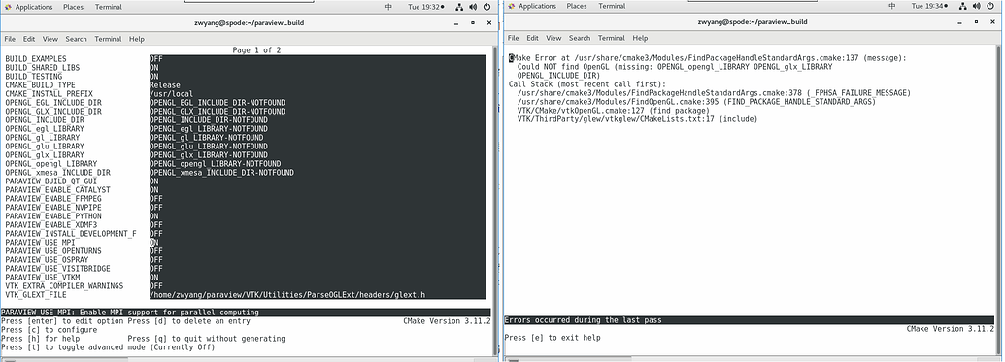The width and height of the screenshot is (1005, 362).
Task: Click the OPENGL_xmesa_INCLUDE_DIR-NOTFOUND value
Action: (221, 173)
